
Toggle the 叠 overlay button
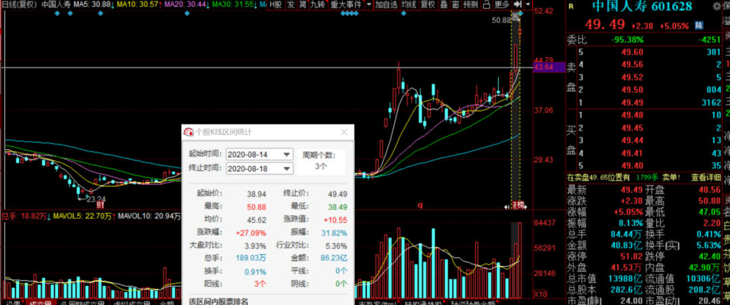pyautogui.click(x=443, y=5)
